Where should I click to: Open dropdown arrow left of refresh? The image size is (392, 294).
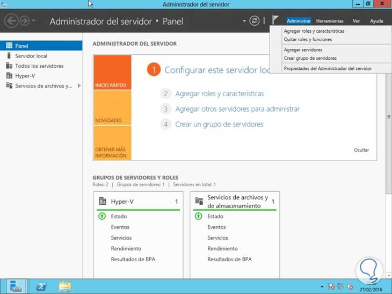[244, 21]
